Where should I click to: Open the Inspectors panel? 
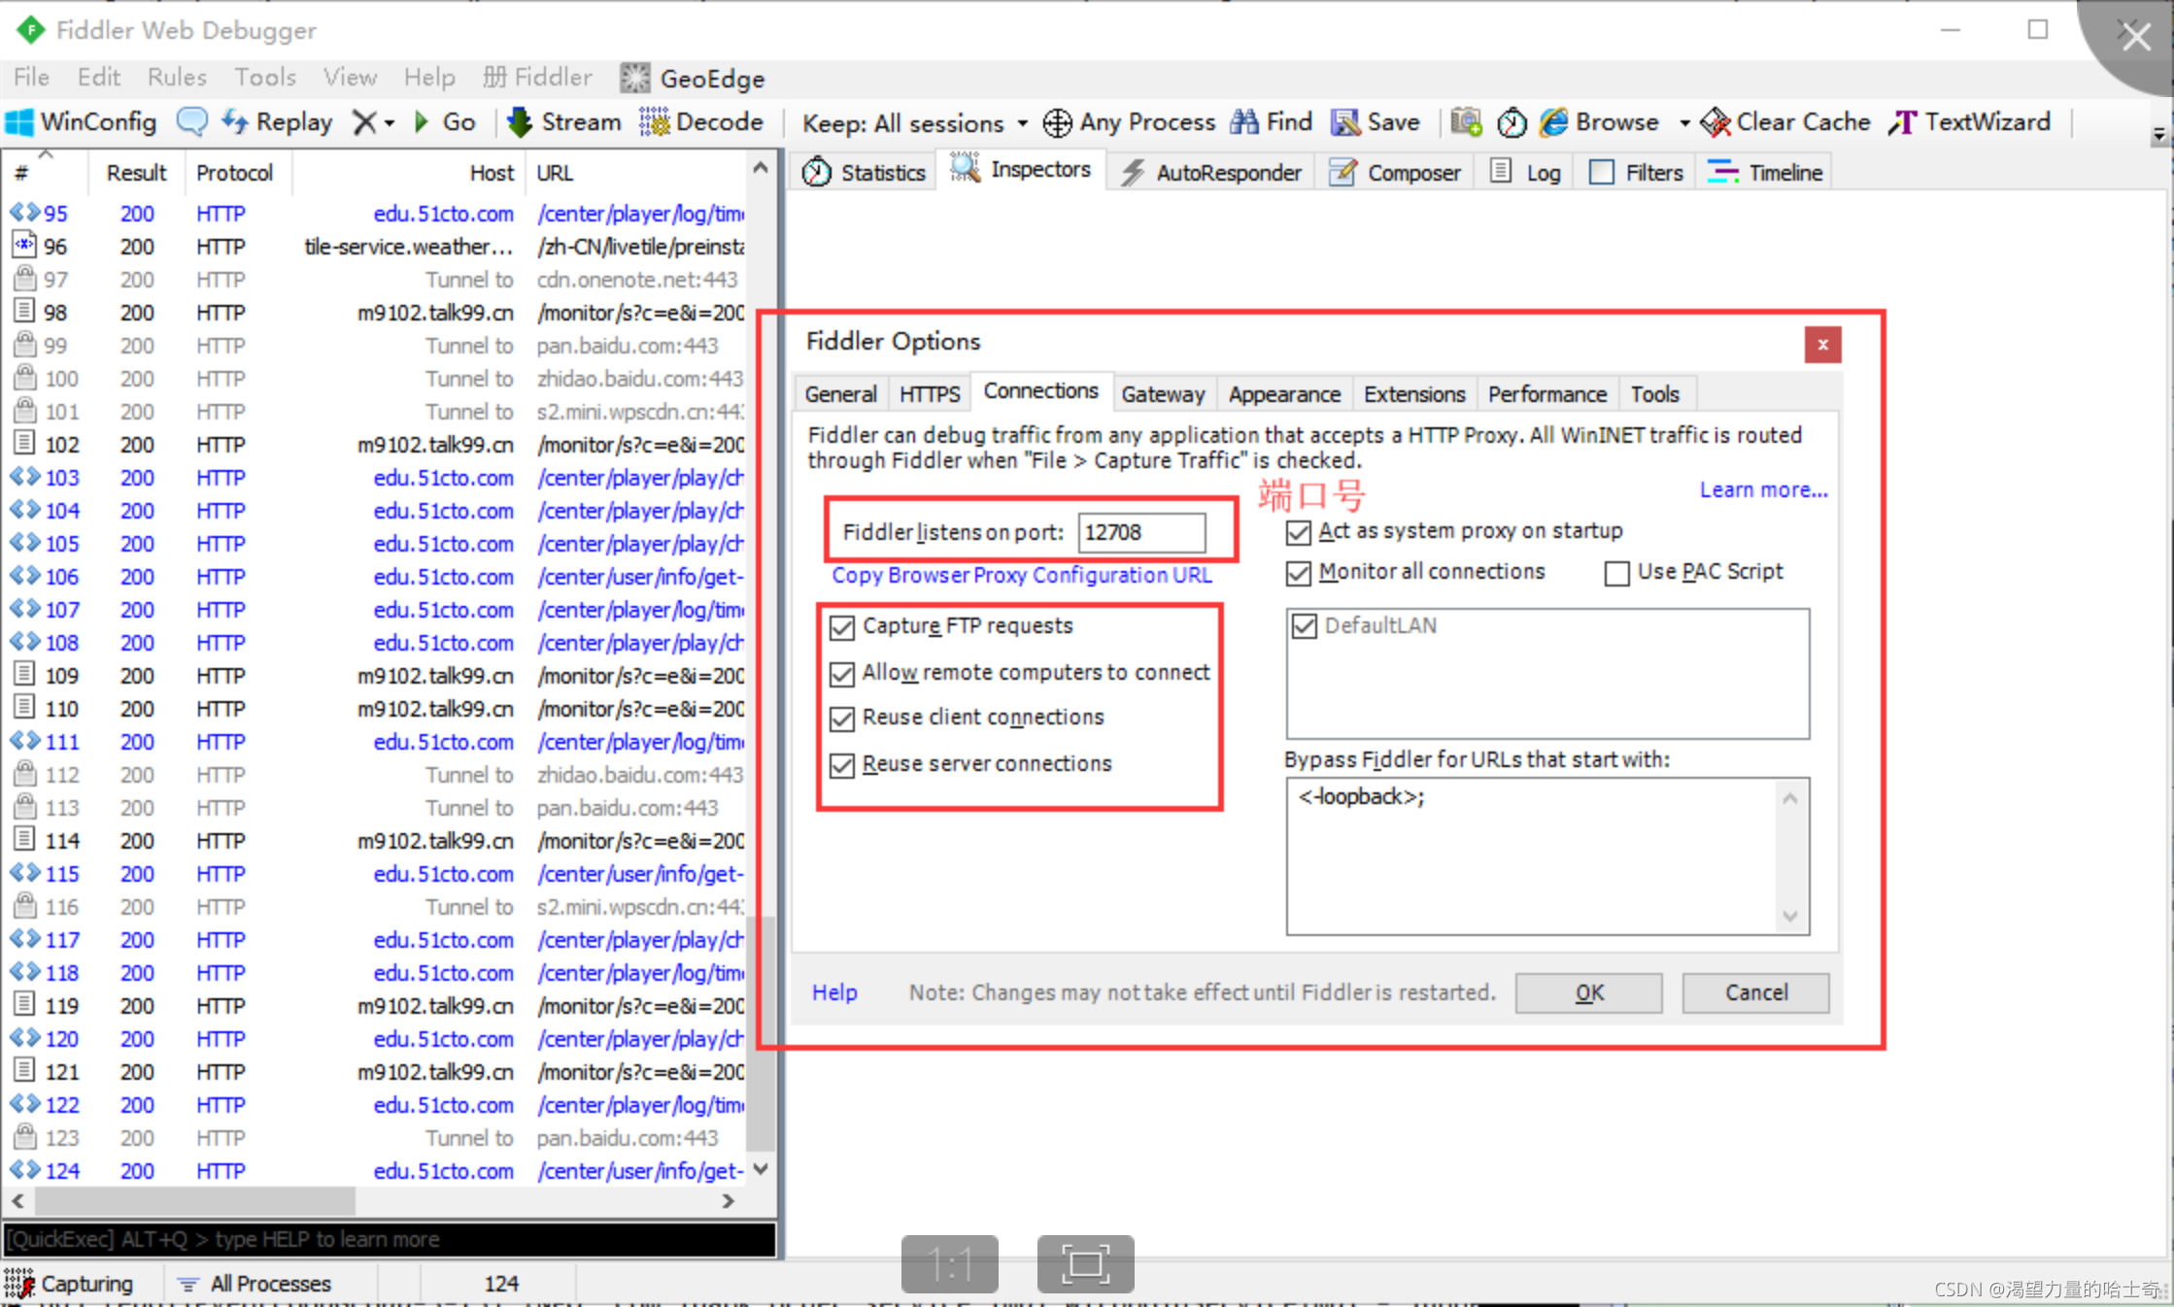coord(1025,171)
